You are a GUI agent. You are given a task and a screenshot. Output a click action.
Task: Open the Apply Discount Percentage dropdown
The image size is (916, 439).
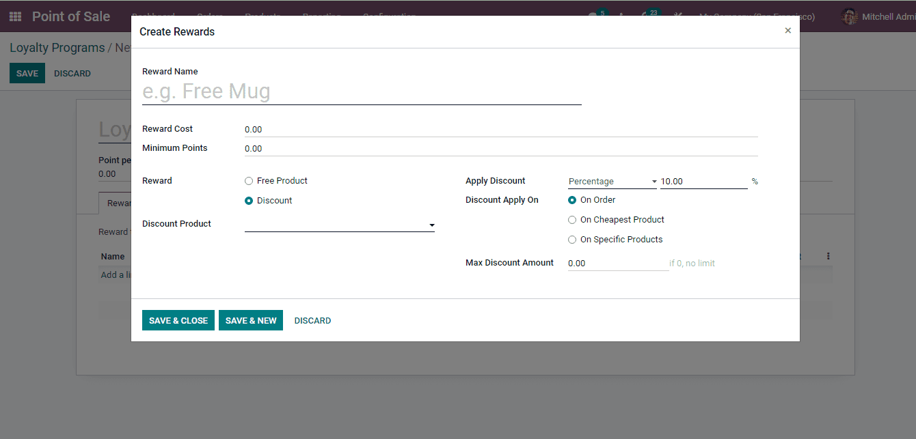[x=610, y=181]
